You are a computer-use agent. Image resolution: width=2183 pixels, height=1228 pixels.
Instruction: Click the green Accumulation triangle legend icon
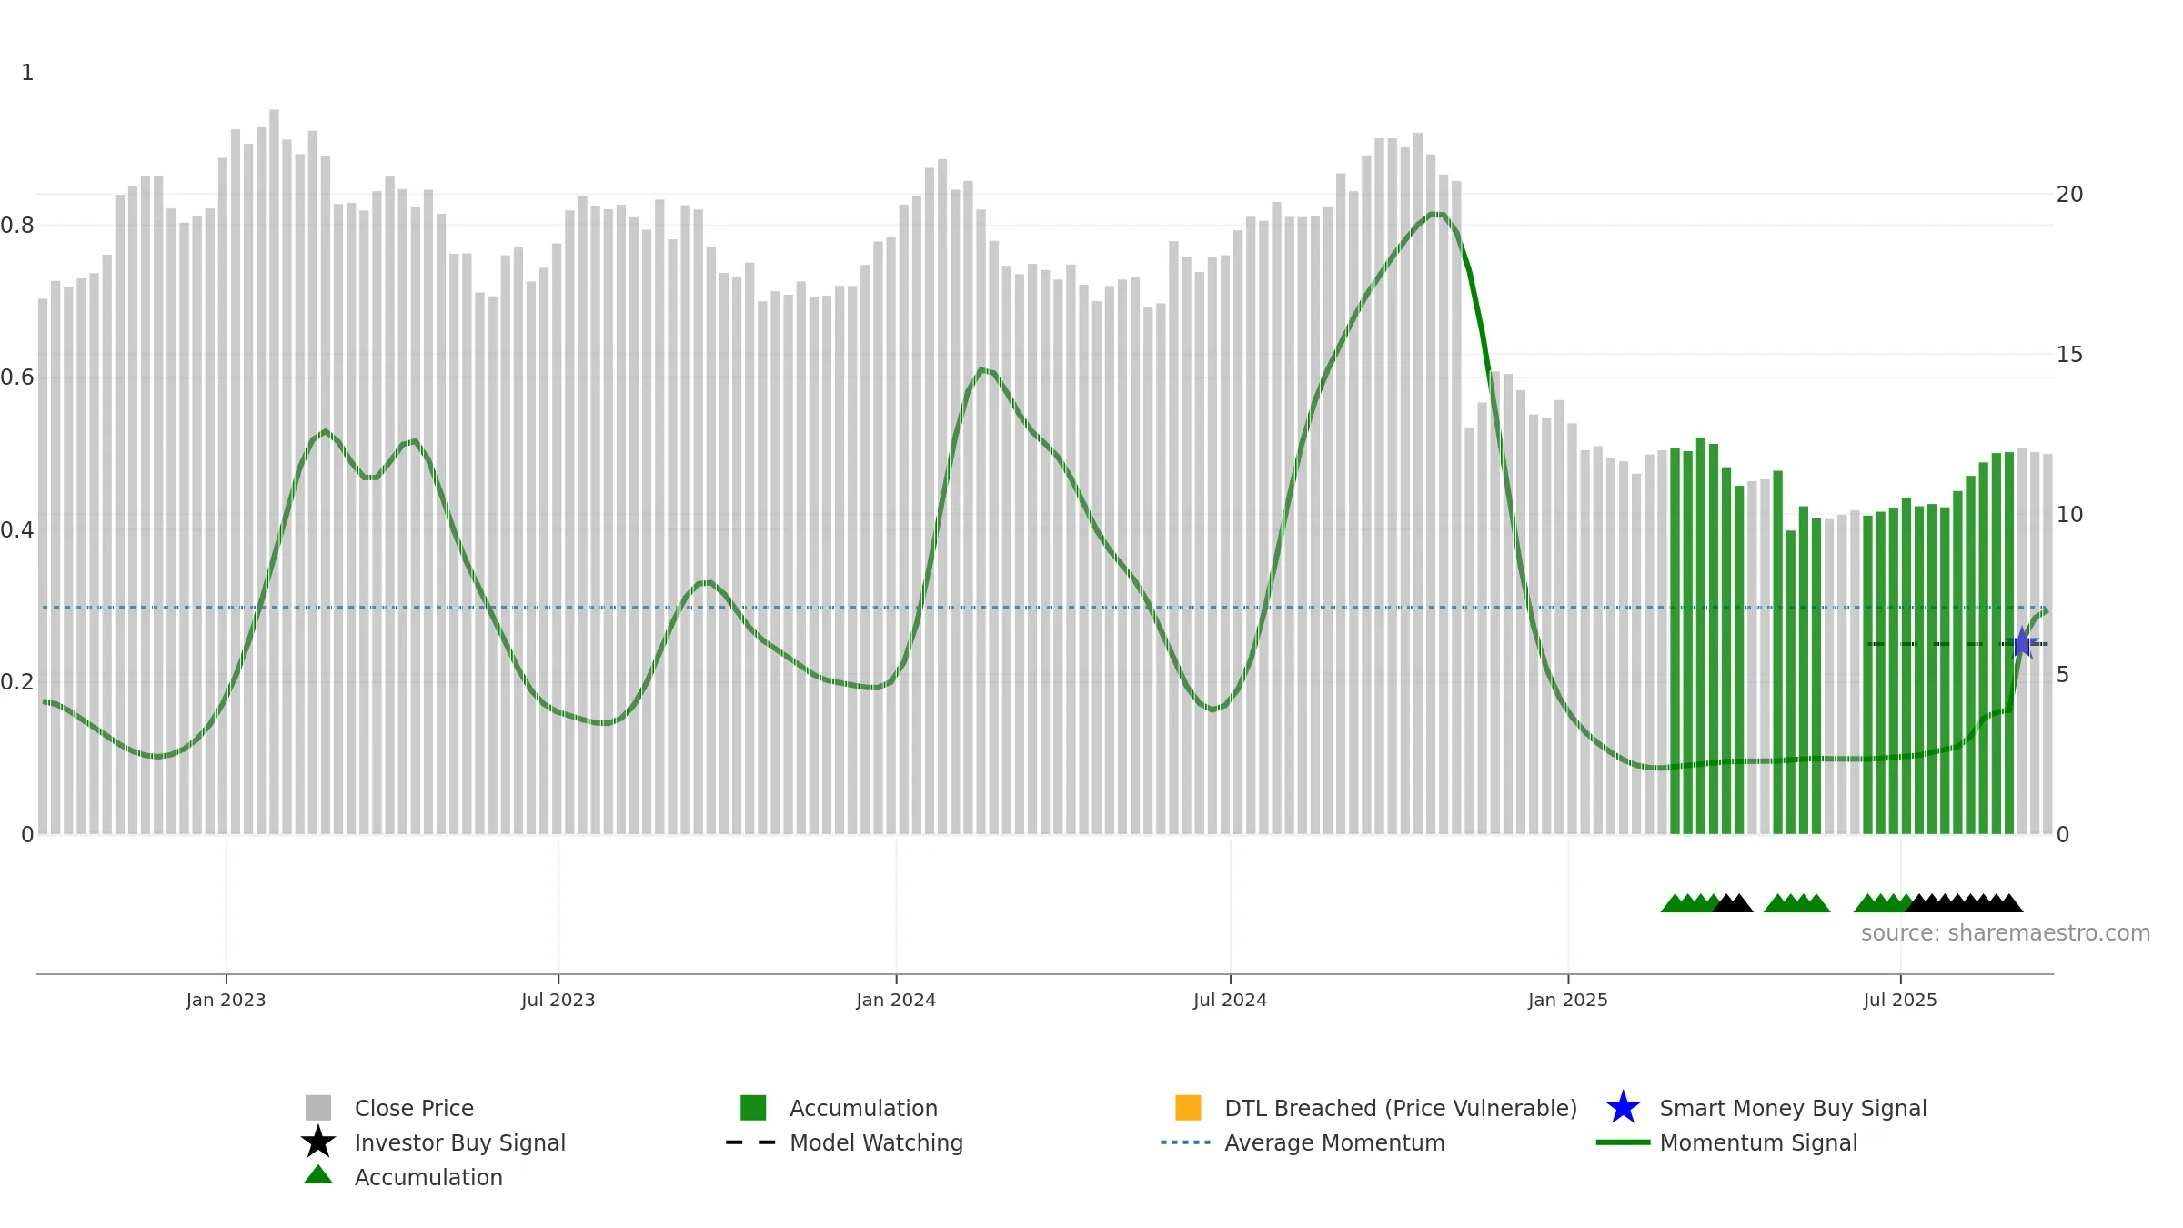coord(318,1174)
